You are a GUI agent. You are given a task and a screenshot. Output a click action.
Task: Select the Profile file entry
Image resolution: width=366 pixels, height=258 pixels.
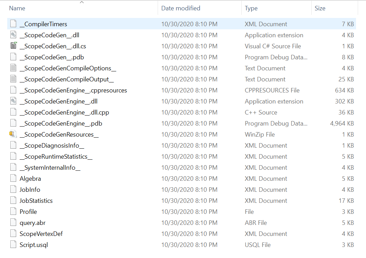28,212
